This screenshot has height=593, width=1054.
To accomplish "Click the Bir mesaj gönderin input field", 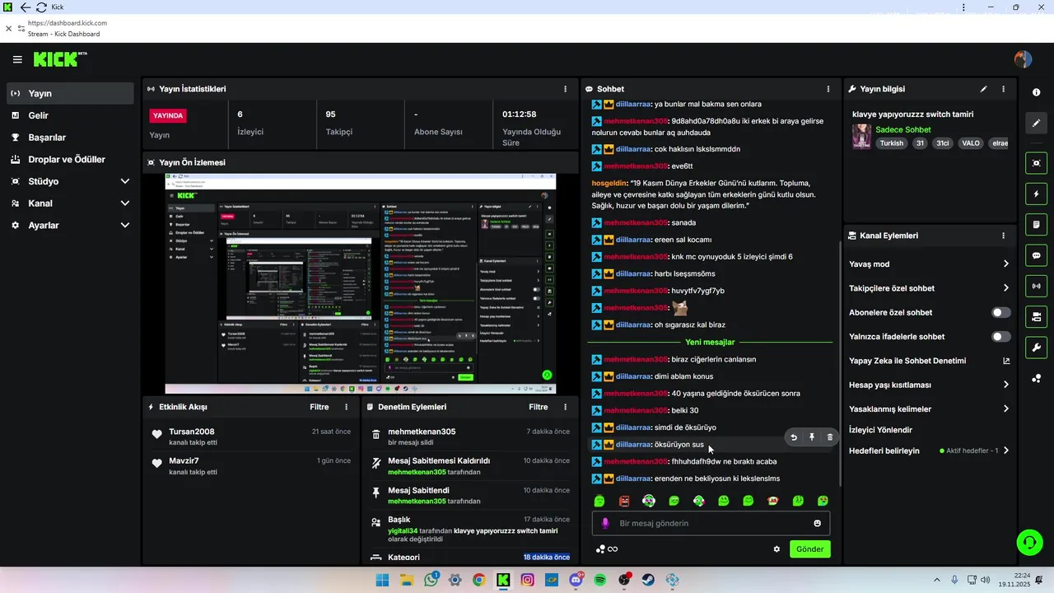I will coord(711,523).
